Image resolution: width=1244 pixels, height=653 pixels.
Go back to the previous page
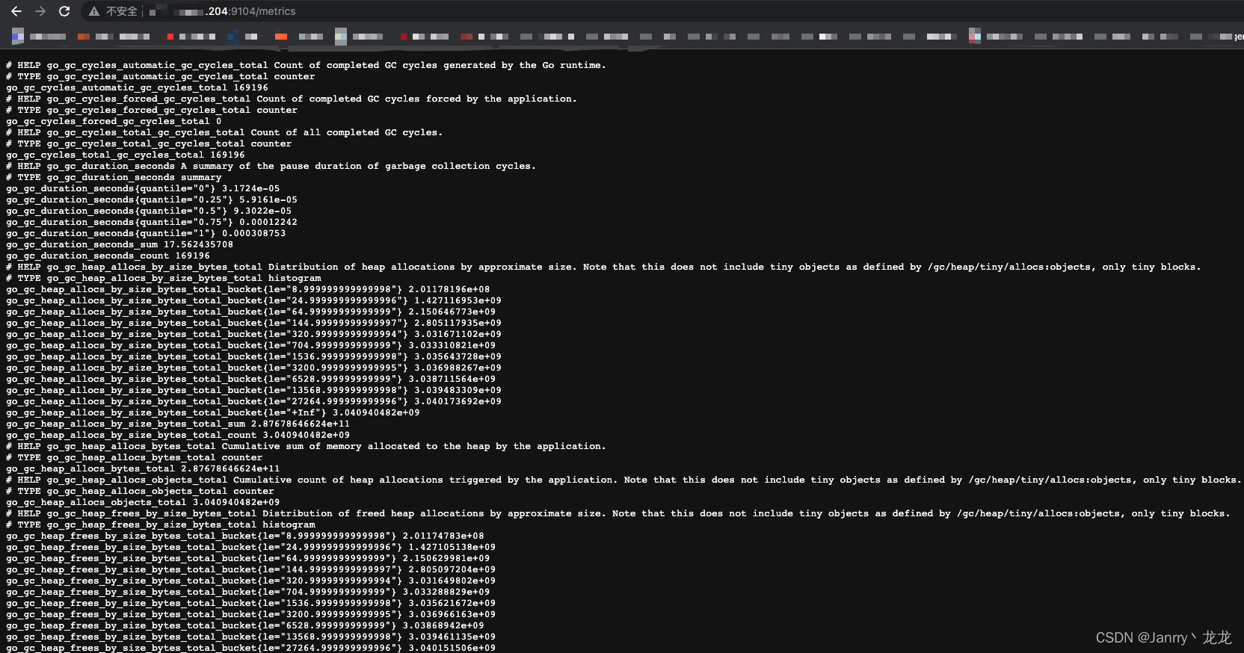(16, 11)
